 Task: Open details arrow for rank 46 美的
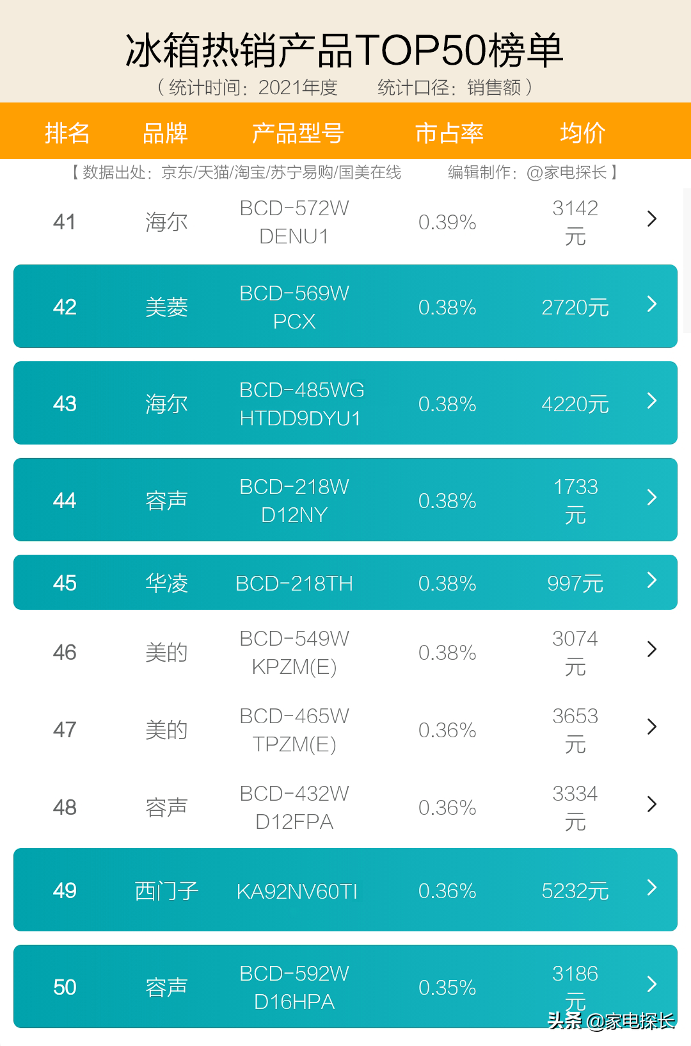(652, 649)
